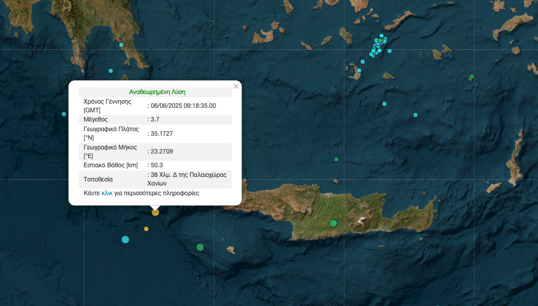Click the selected yellow marker below the popup
Image resolution: width=538 pixels, height=306 pixels.
click(155, 212)
